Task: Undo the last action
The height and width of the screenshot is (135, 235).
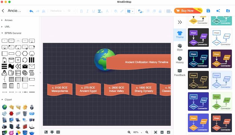Action: click(31, 11)
